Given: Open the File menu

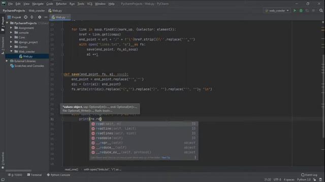Looking at the screenshot, I should pos(10,4).
